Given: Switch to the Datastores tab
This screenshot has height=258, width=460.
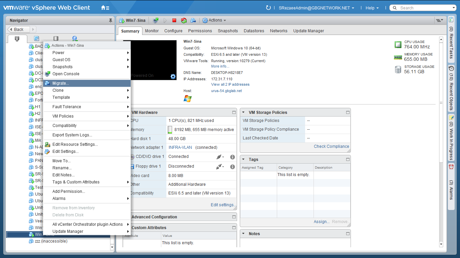Looking at the screenshot, I should tap(254, 31).
